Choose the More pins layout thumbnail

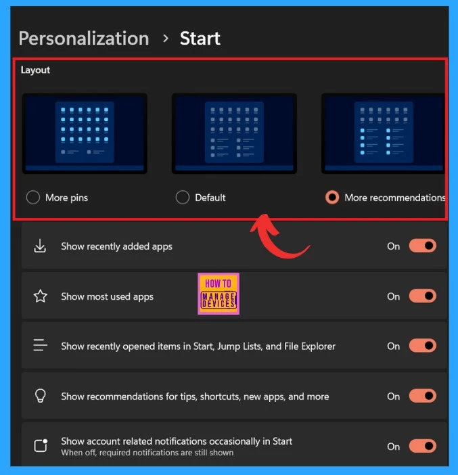[85, 133]
